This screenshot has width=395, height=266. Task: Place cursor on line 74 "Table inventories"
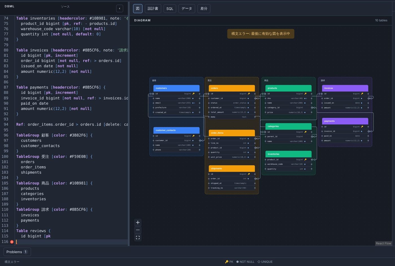pos(72,18)
